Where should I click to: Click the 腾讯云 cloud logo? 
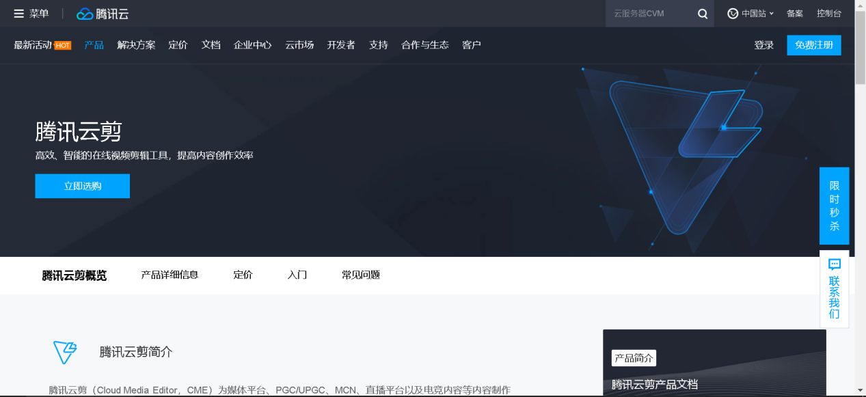[85, 14]
